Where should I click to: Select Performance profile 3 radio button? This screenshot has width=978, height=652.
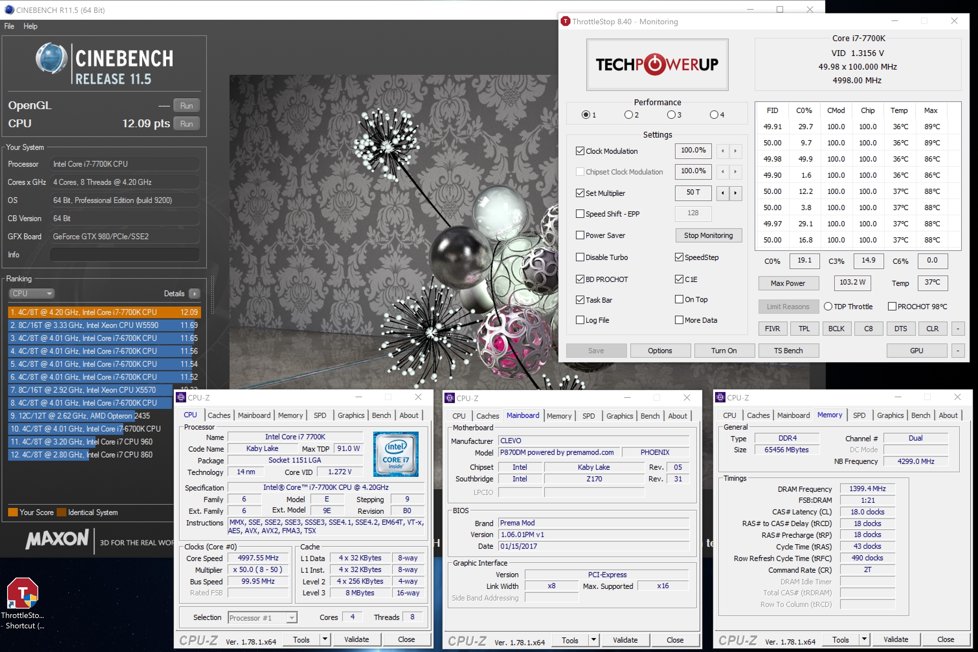(671, 115)
